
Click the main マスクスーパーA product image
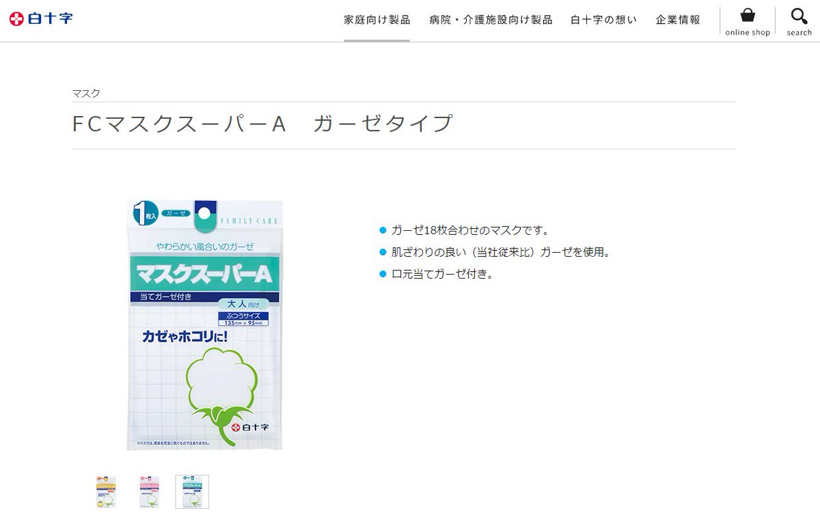coord(205,325)
